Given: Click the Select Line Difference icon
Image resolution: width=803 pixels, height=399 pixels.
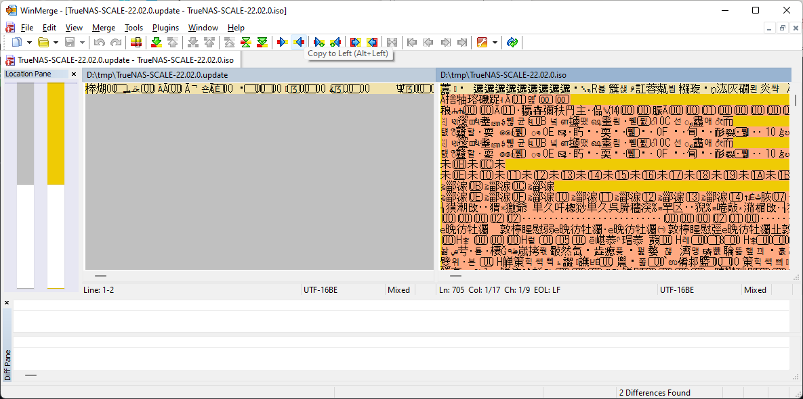Looking at the screenshot, I should pos(136,43).
